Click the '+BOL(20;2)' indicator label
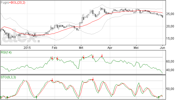Image resolution: width=178 pixels, height=100 pixels. click(17, 3)
